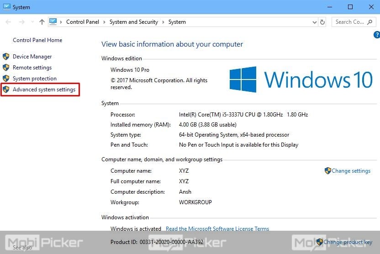Open System protection link
380x254 pixels.
35,78
